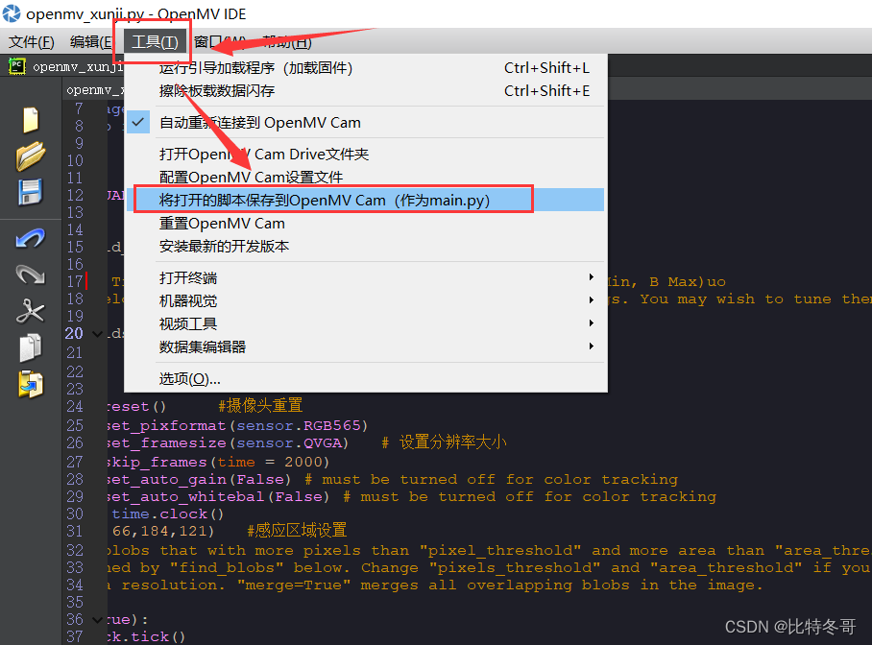Screen dimensions: 872x645
Task: Click the Paste clipboard icon
Action: [x=31, y=384]
